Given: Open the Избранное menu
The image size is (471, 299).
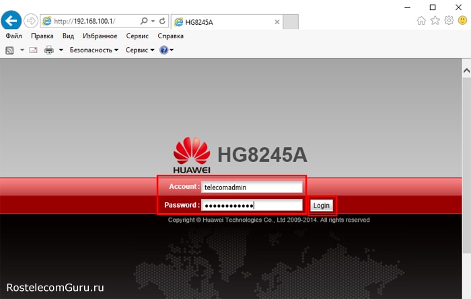Looking at the screenshot, I should pyautogui.click(x=99, y=36).
